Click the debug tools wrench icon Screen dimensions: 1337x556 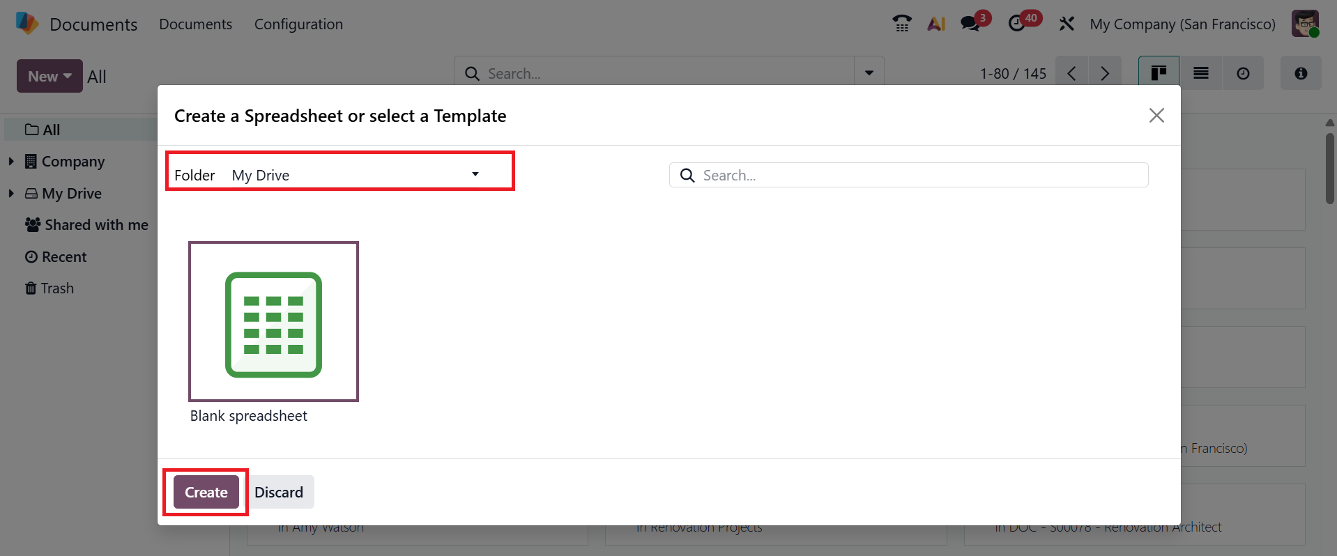(x=1066, y=24)
